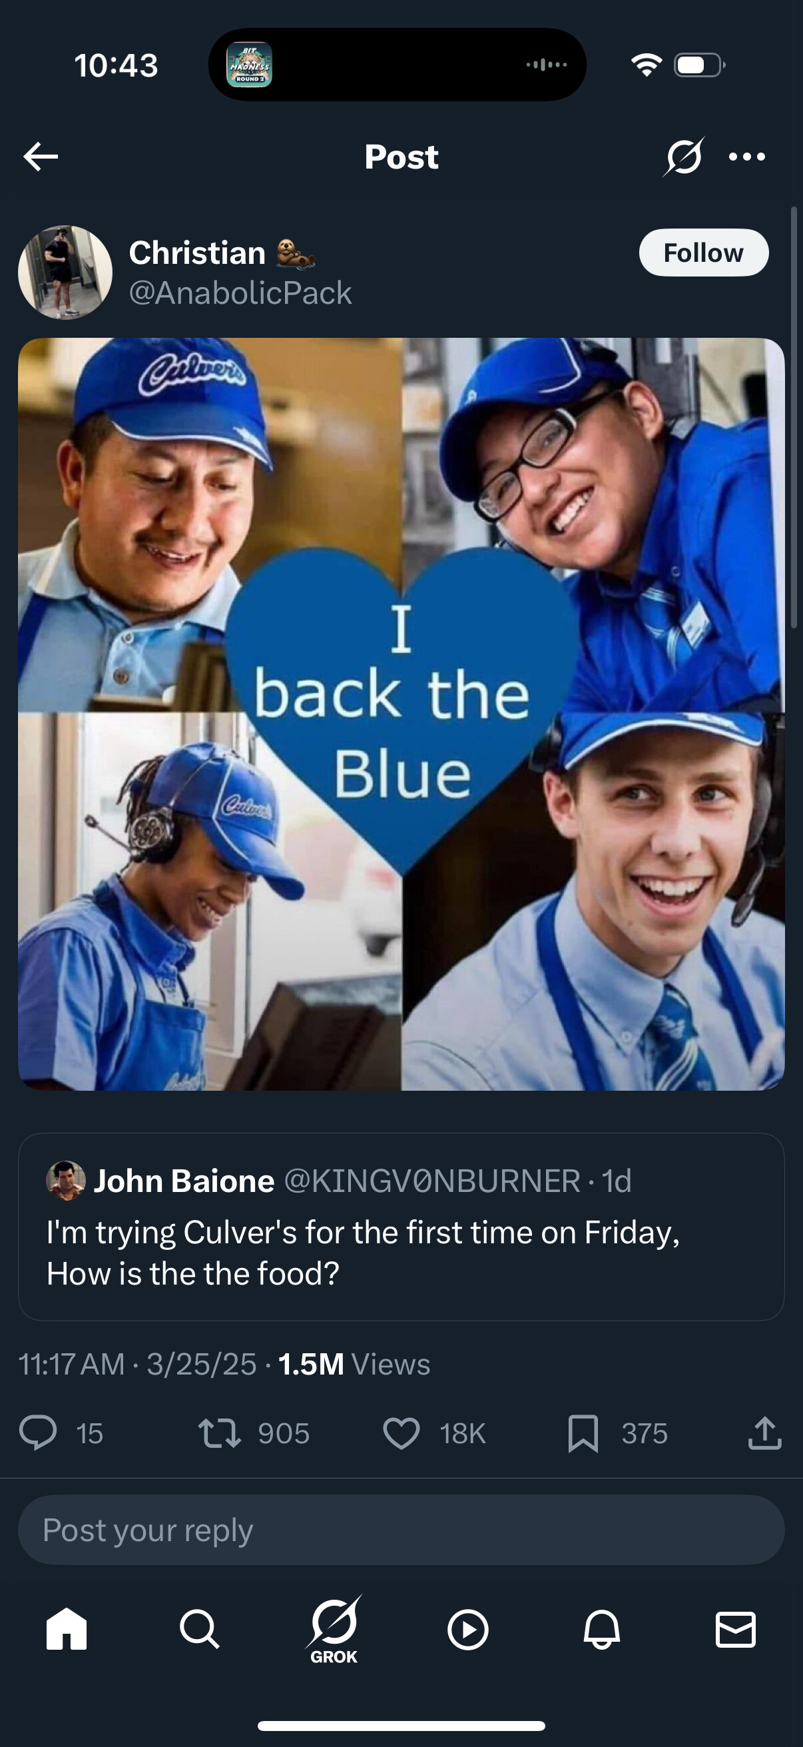Go to the Home tab

[x=67, y=1629]
